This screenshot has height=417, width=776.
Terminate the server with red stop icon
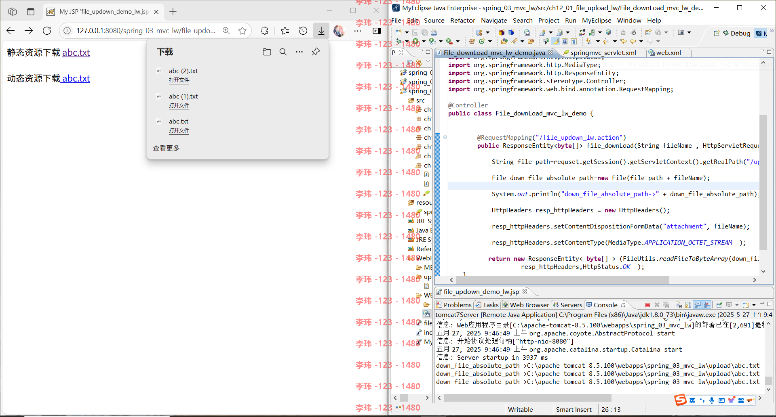tap(647, 305)
